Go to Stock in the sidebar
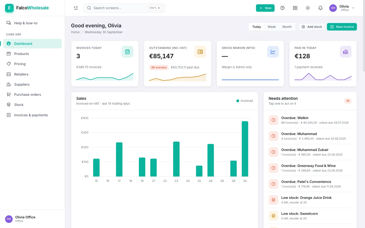 click(32, 105)
